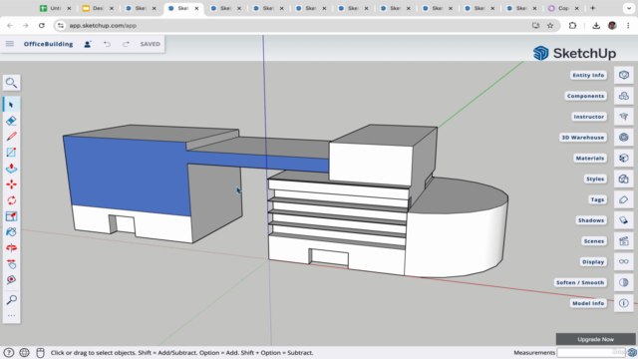The width and height of the screenshot is (638, 359).
Task: Select the Select arrow tool
Action: (x=11, y=105)
